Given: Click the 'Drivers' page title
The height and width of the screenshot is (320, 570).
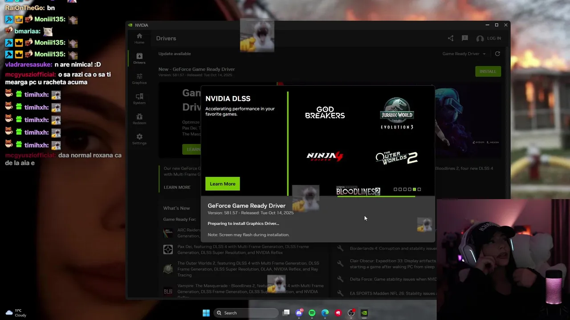Looking at the screenshot, I should [x=166, y=38].
